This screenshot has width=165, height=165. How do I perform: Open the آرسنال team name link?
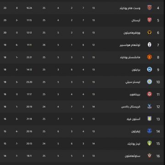tap(136, 20)
